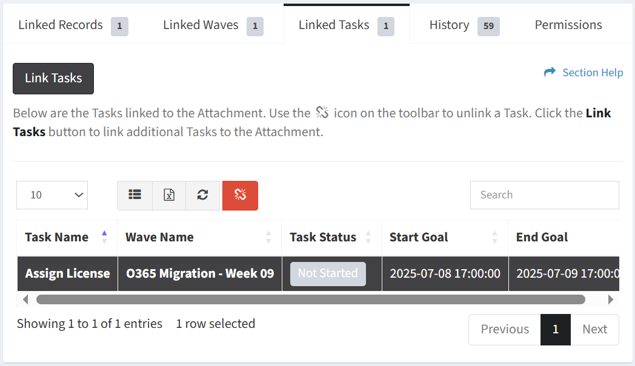Open the column list view icon
635x366 pixels.
pyautogui.click(x=135, y=195)
